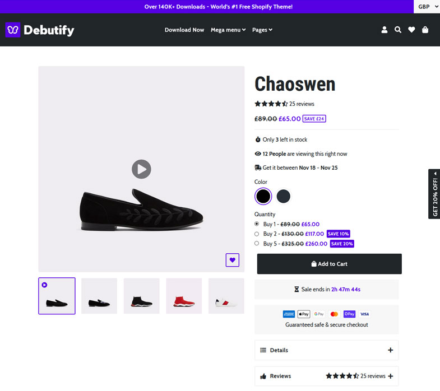Open the GBP currency dropdown
Screen dimensions: 440x391
coord(427,7)
